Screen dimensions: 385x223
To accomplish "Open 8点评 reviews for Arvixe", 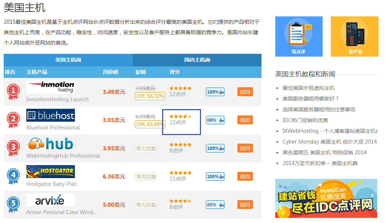I will click(x=176, y=207).
